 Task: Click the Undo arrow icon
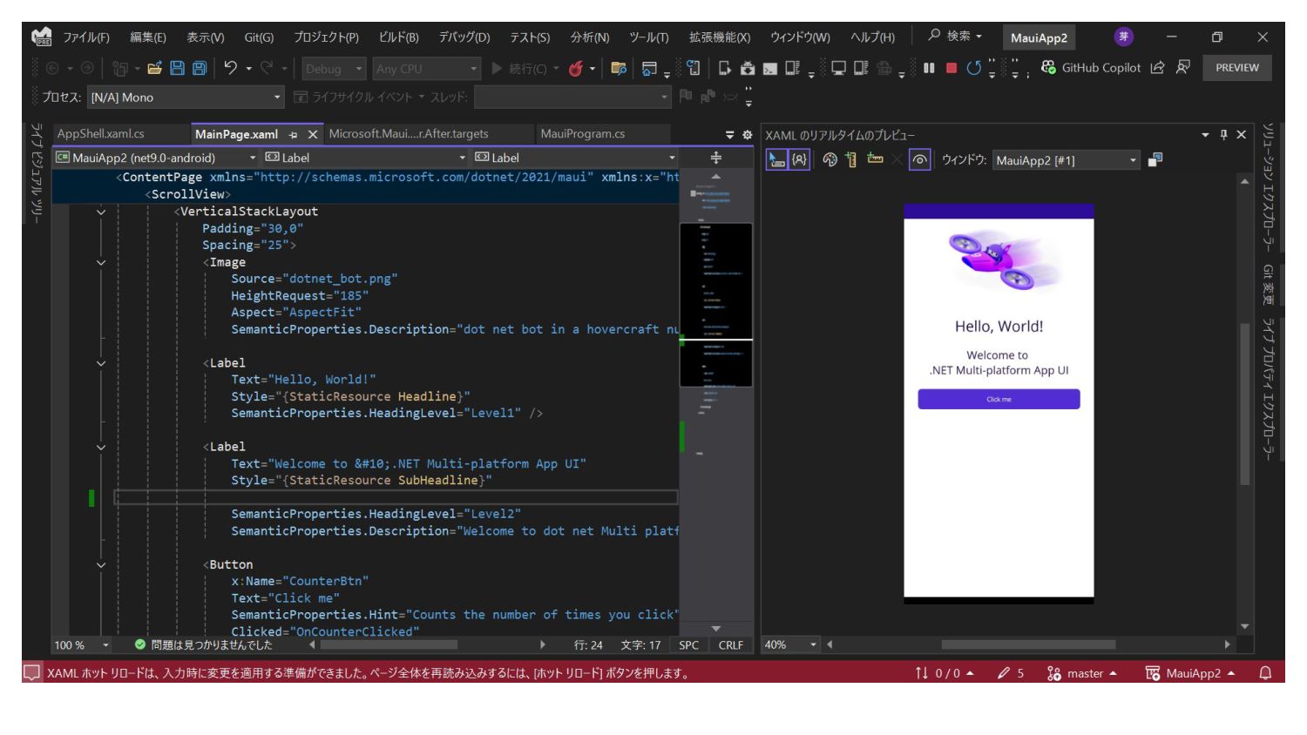[230, 68]
